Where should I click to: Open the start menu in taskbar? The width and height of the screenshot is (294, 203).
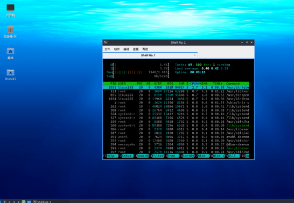(1, 202)
